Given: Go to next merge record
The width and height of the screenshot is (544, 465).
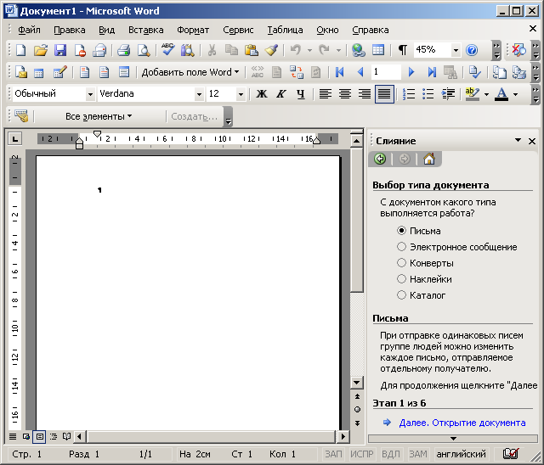Looking at the screenshot, I should coord(411,72).
